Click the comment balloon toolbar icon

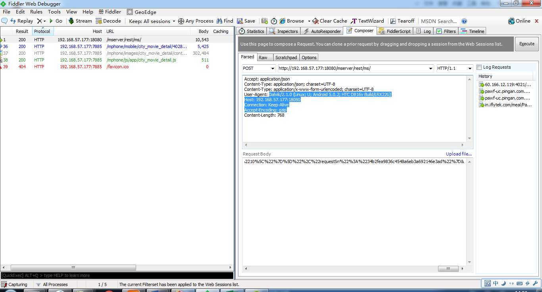pyautogui.click(x=5, y=21)
